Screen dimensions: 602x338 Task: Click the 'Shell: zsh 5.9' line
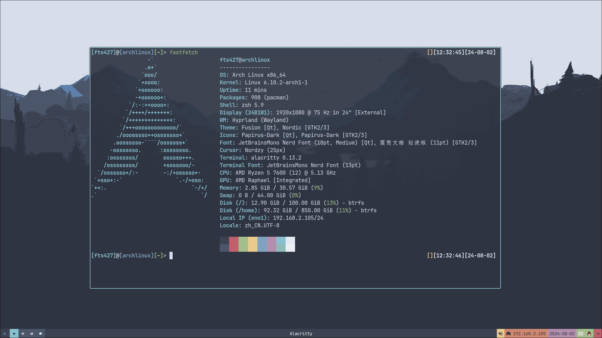242,105
